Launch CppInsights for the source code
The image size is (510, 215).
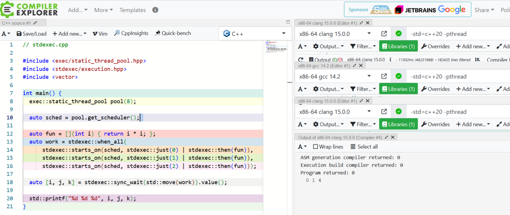coord(131,33)
